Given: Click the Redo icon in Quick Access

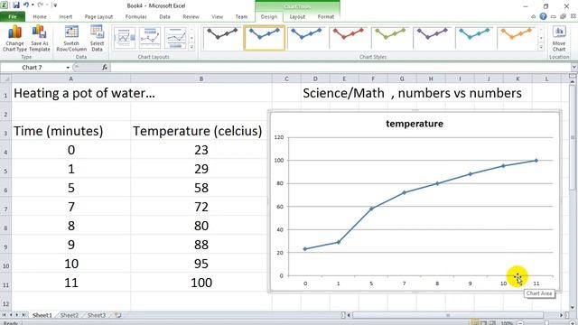Looking at the screenshot, I should coord(41,5).
